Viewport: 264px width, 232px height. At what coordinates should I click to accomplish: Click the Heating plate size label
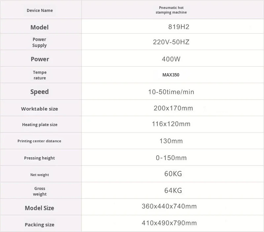(40, 125)
